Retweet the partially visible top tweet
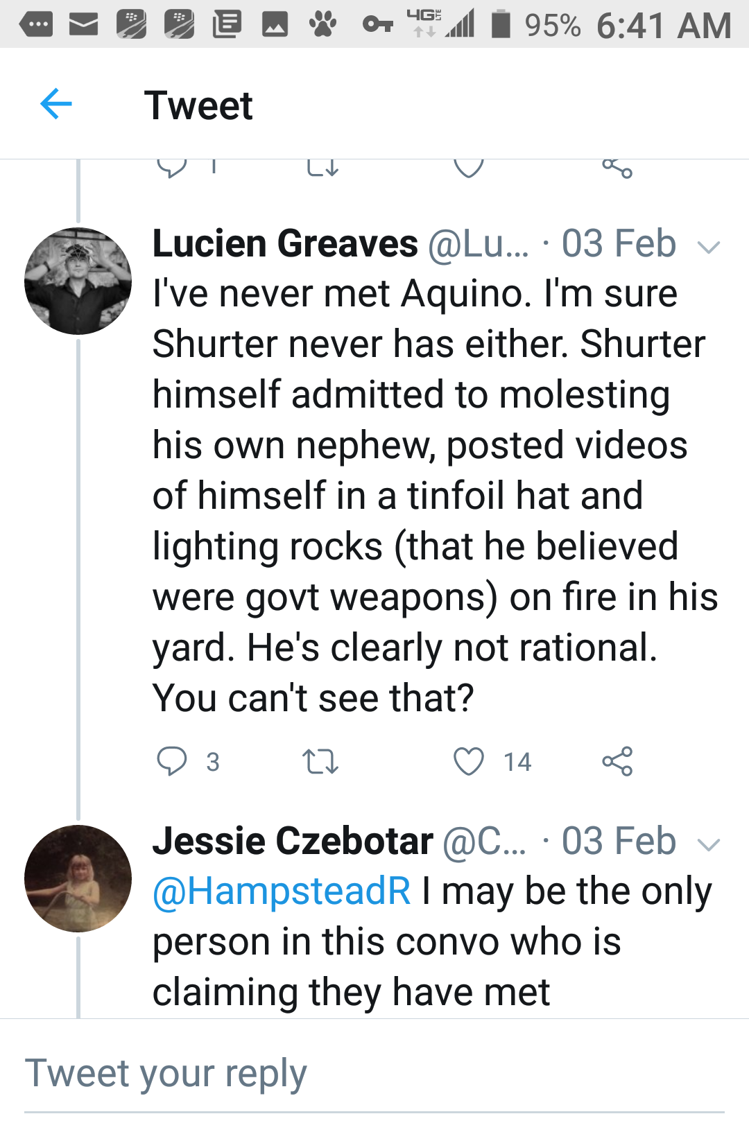This screenshot has height=1123, width=749. click(322, 168)
